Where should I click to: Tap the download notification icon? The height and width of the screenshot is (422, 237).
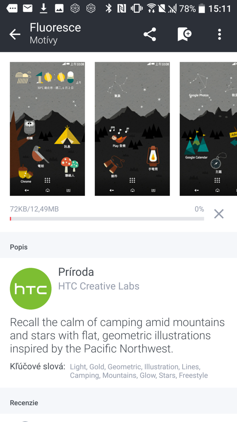click(x=43, y=9)
